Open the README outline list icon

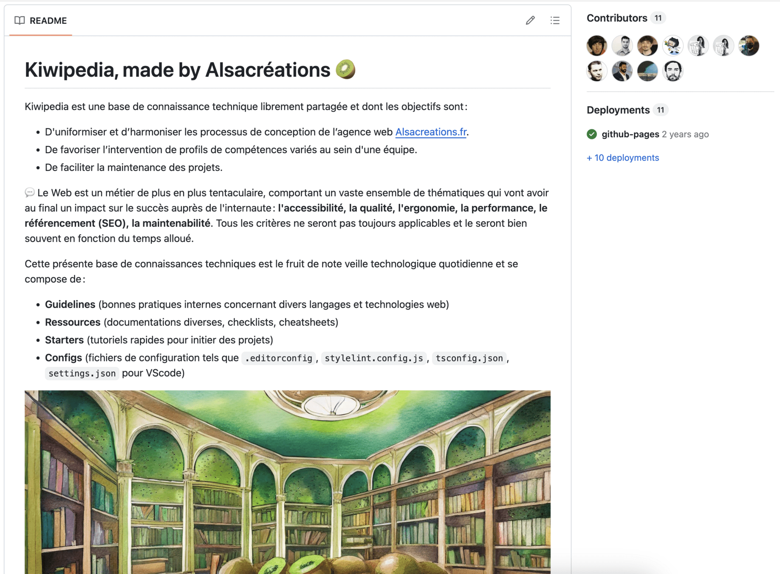click(555, 20)
